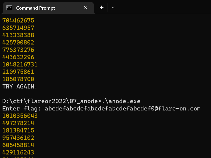Click the entered flag ending in @flare-on.com

pyautogui.click(x=123, y=109)
